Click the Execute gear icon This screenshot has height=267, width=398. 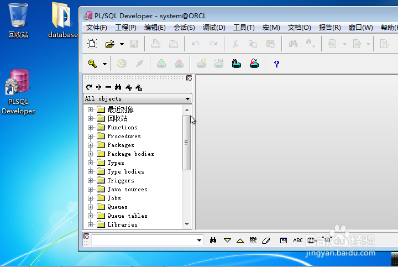[x=122, y=64]
